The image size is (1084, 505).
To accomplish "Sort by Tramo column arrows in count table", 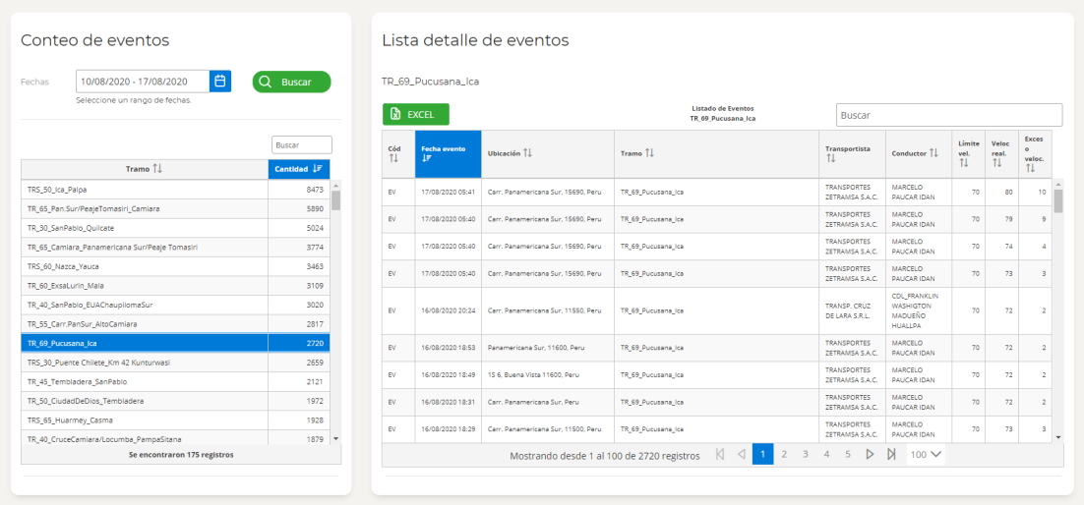I will pyautogui.click(x=157, y=169).
